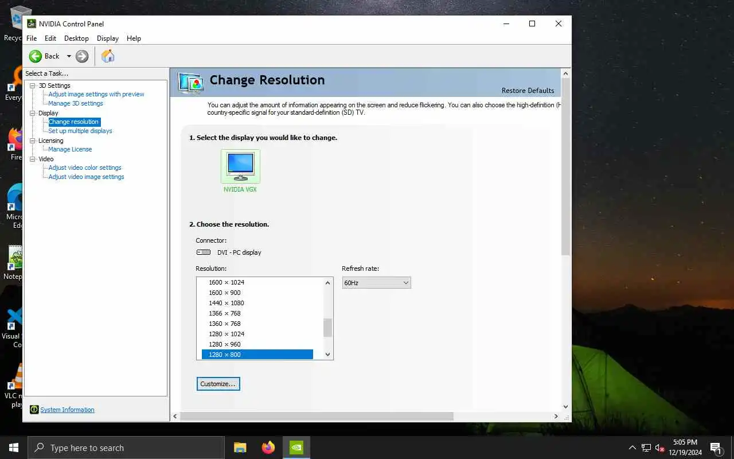Click the NVIDIA Control Panel taskbar icon

coord(296,448)
